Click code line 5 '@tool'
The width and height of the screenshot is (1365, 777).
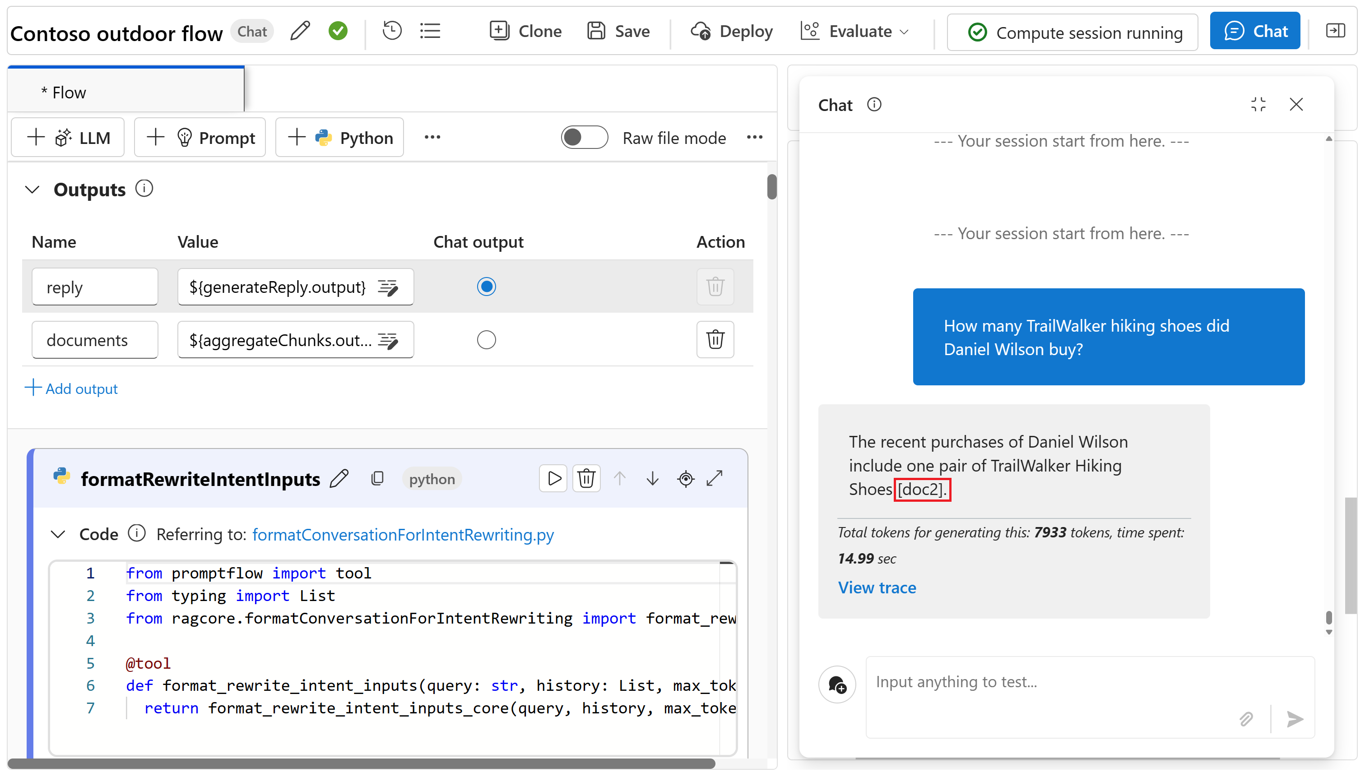[x=149, y=663]
